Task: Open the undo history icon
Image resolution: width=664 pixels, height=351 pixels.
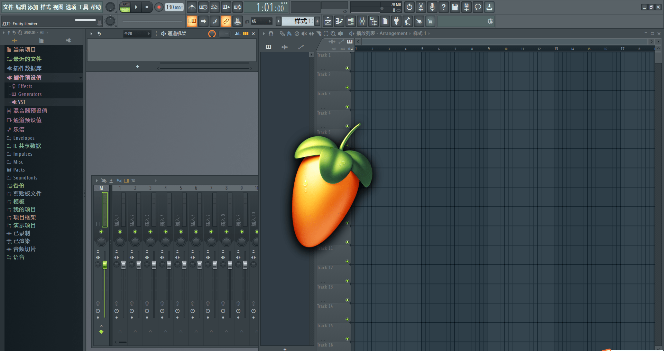Action: click(409, 7)
